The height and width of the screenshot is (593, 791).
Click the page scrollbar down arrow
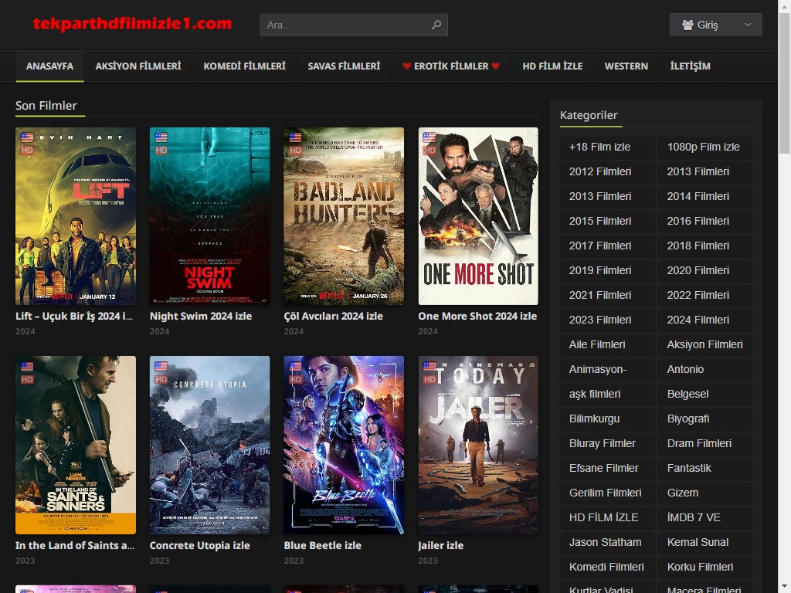pyautogui.click(x=784, y=586)
